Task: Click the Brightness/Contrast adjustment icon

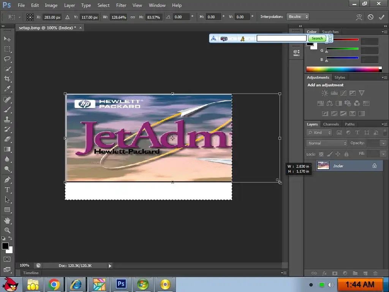Action: 325,93
